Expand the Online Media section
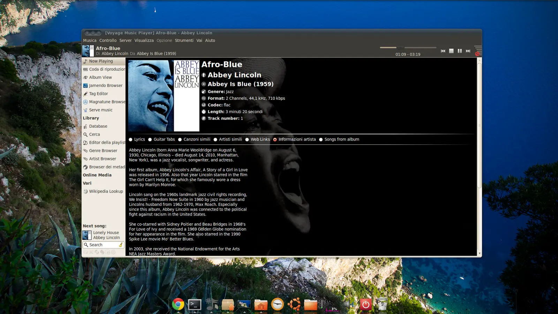Image resolution: width=558 pixels, height=314 pixels. [x=97, y=175]
